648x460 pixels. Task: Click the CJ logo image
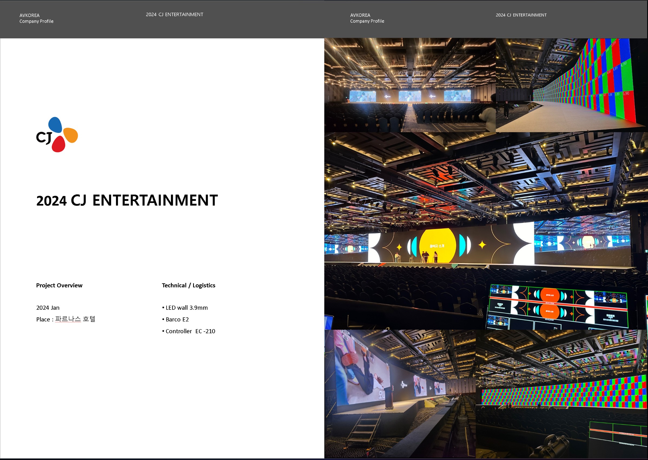tap(57, 135)
